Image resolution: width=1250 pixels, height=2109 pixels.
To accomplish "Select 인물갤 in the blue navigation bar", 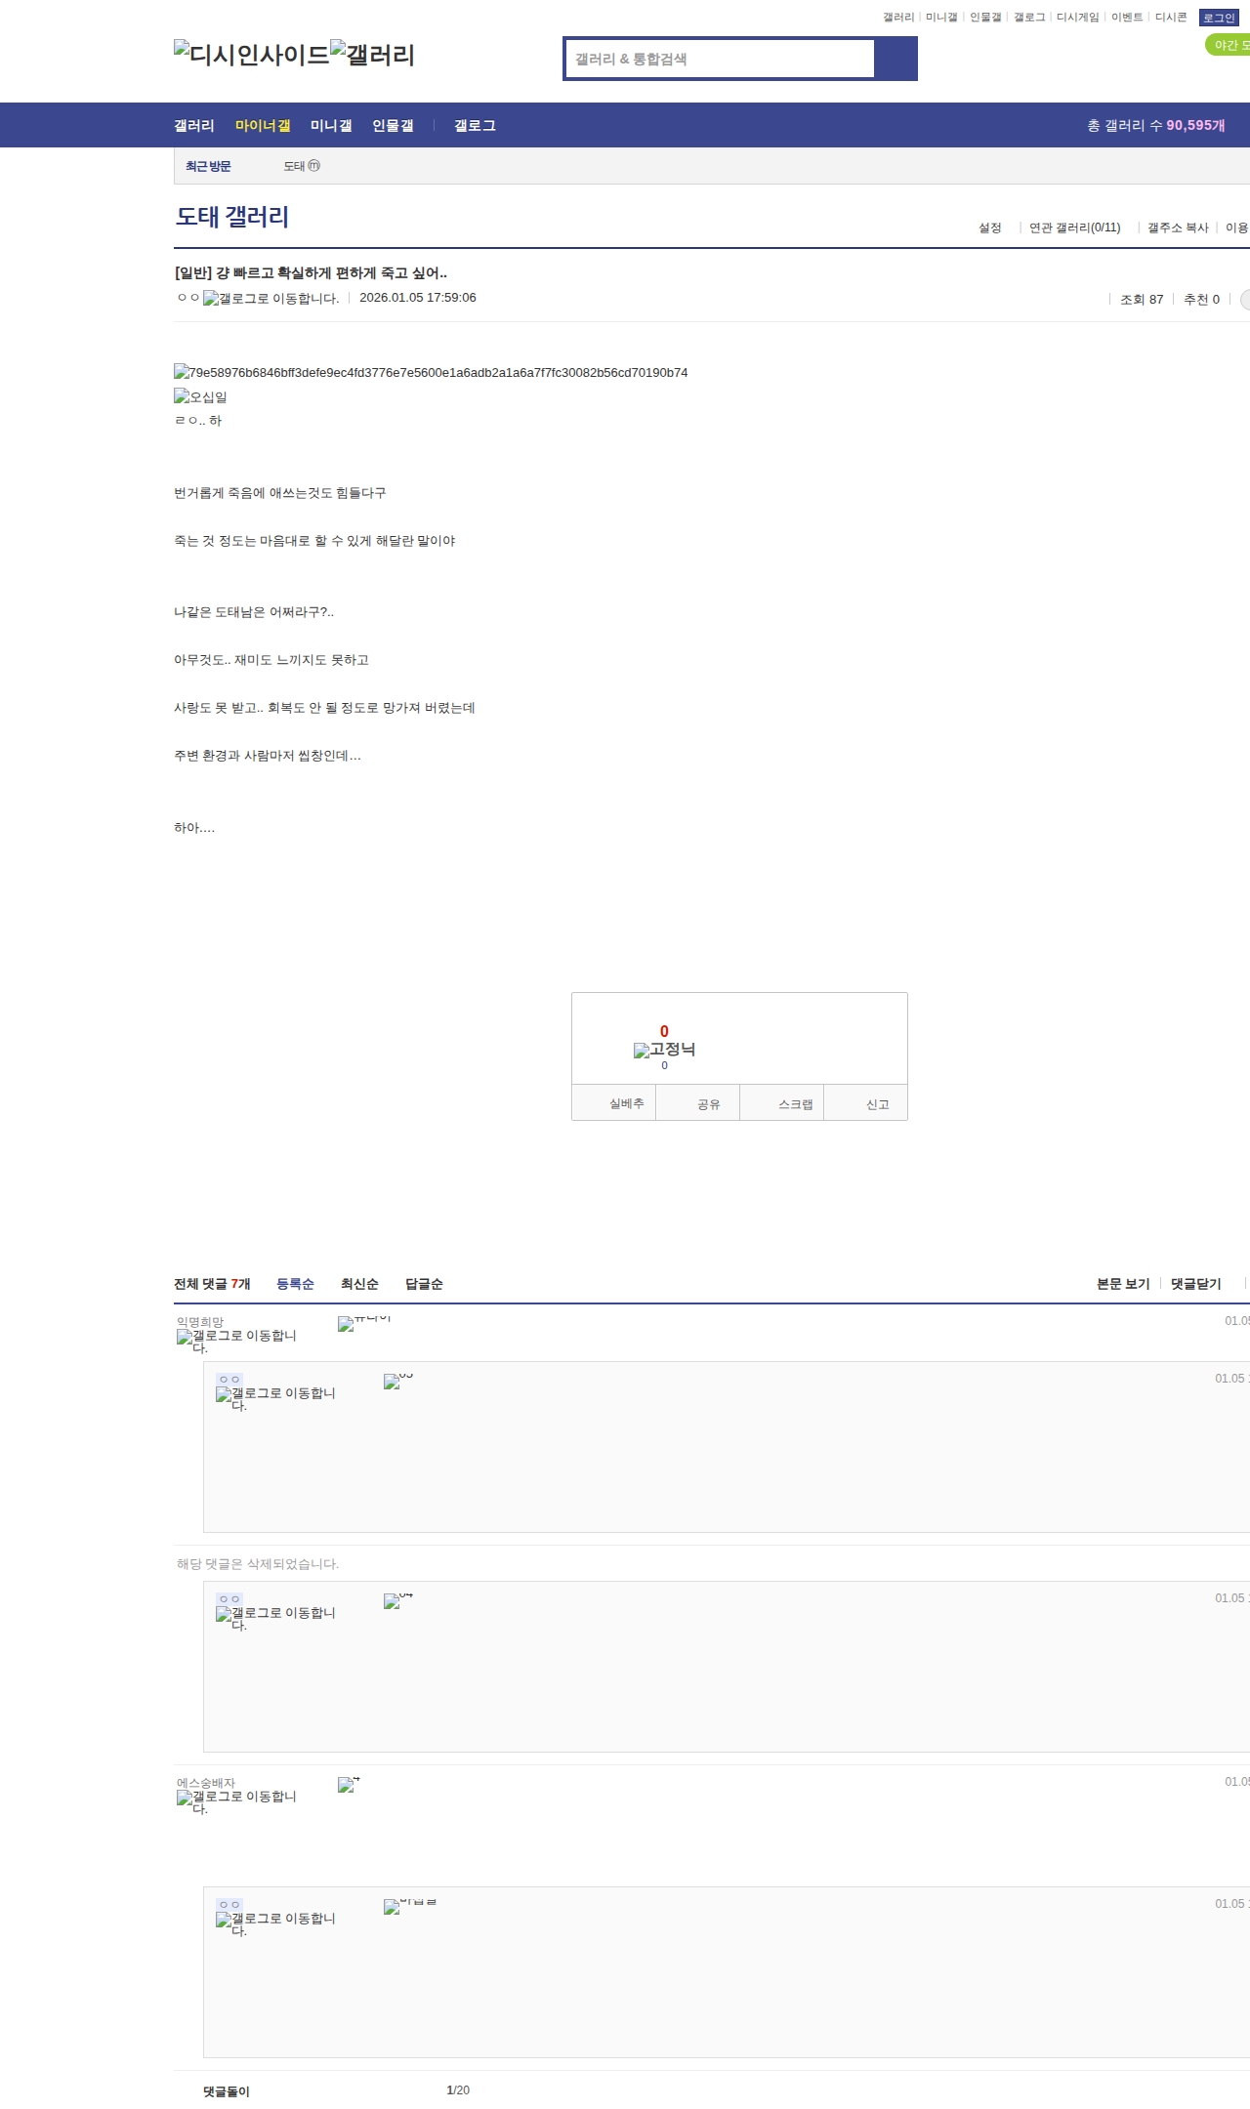I will [393, 125].
